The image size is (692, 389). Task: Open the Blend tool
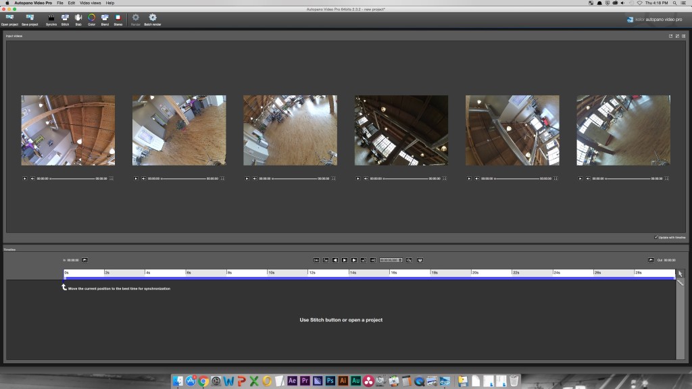point(105,20)
